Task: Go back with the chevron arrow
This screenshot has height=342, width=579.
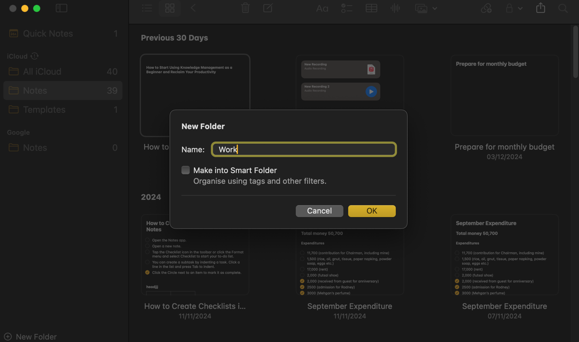Action: point(193,8)
